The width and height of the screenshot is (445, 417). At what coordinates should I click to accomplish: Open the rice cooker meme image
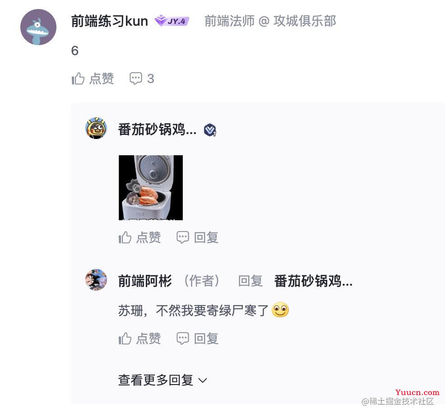click(151, 188)
